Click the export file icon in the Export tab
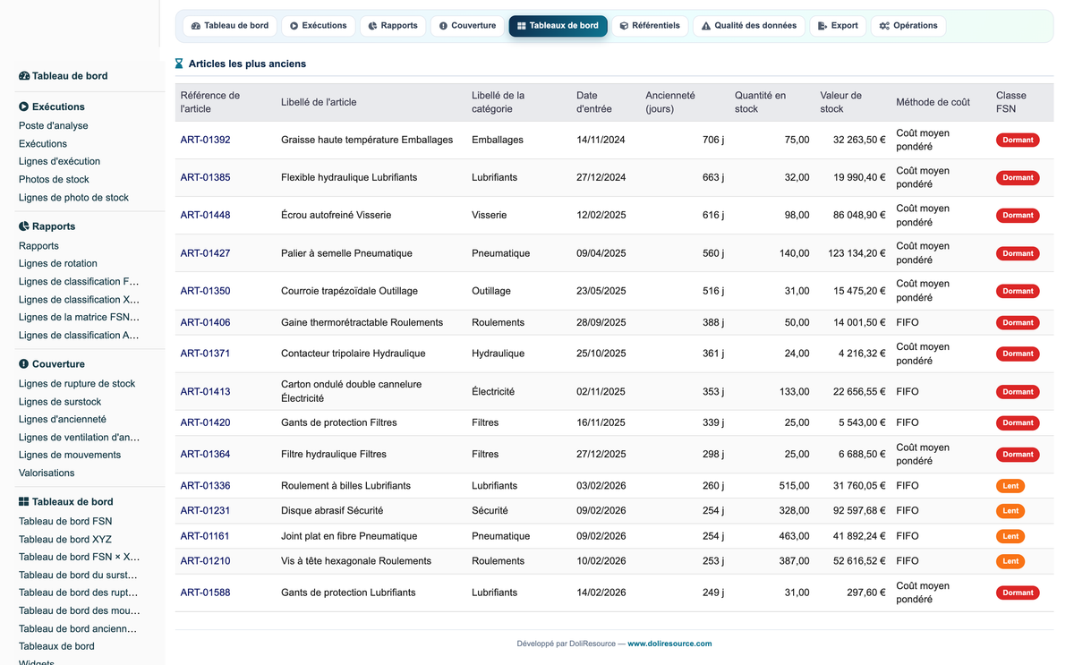 823,26
